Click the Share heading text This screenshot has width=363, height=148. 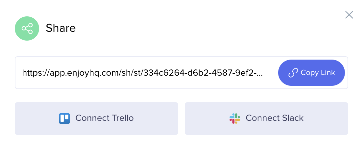61,28
